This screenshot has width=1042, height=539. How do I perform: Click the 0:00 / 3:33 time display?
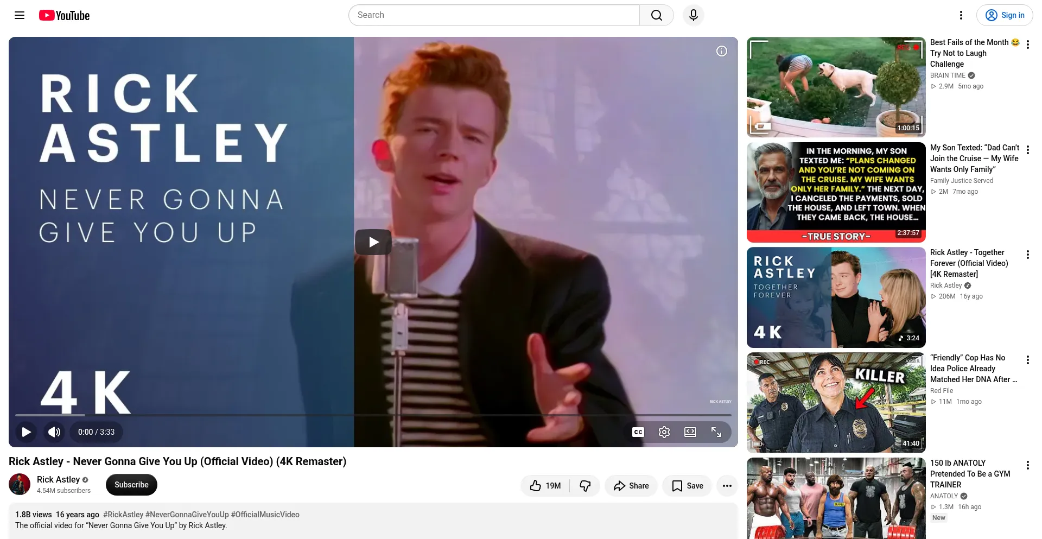96,432
